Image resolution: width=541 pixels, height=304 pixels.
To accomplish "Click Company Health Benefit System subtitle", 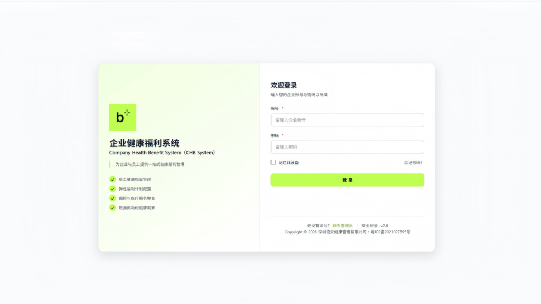I will click(162, 153).
